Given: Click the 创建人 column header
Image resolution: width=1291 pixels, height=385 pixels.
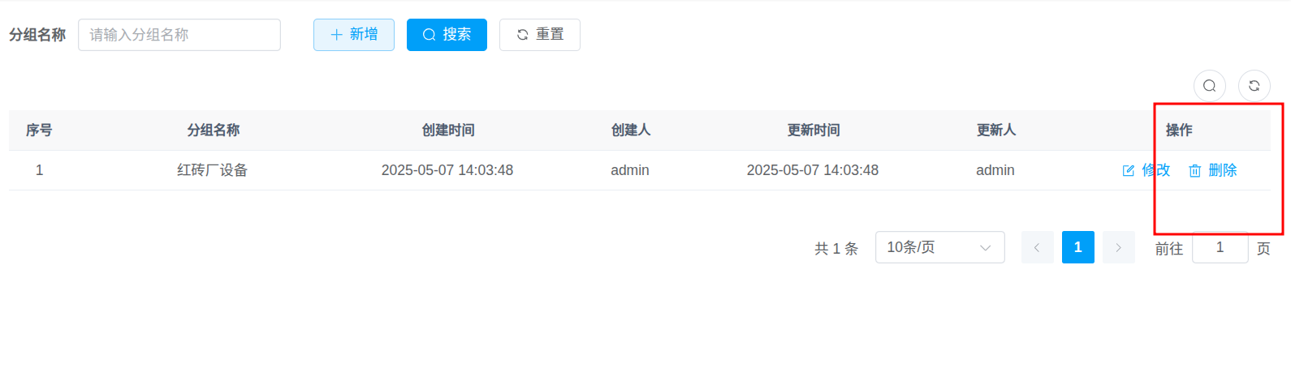Looking at the screenshot, I should click(x=631, y=130).
